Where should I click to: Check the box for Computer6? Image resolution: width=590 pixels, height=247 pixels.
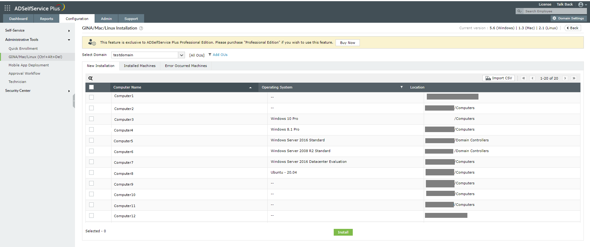coord(91,151)
